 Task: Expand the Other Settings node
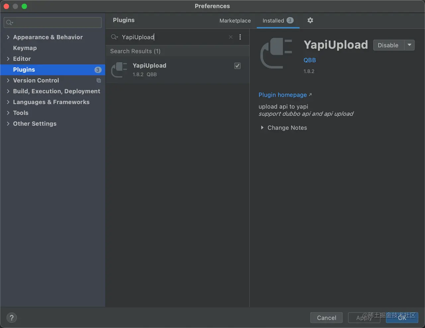[x=8, y=124]
